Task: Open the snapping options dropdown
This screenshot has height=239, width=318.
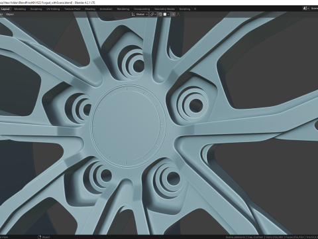Action: [x=166, y=15]
